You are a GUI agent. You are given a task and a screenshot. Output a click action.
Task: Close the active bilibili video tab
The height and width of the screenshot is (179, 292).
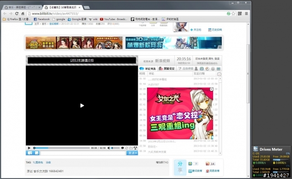tap(79, 7)
